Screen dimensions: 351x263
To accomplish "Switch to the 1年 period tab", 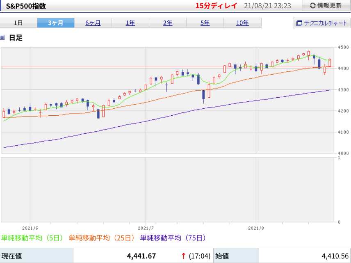I will click(130, 23).
